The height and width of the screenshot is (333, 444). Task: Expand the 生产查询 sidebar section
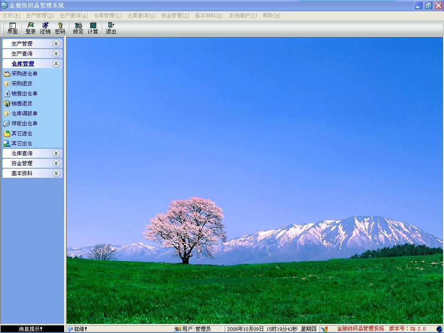(x=32, y=53)
